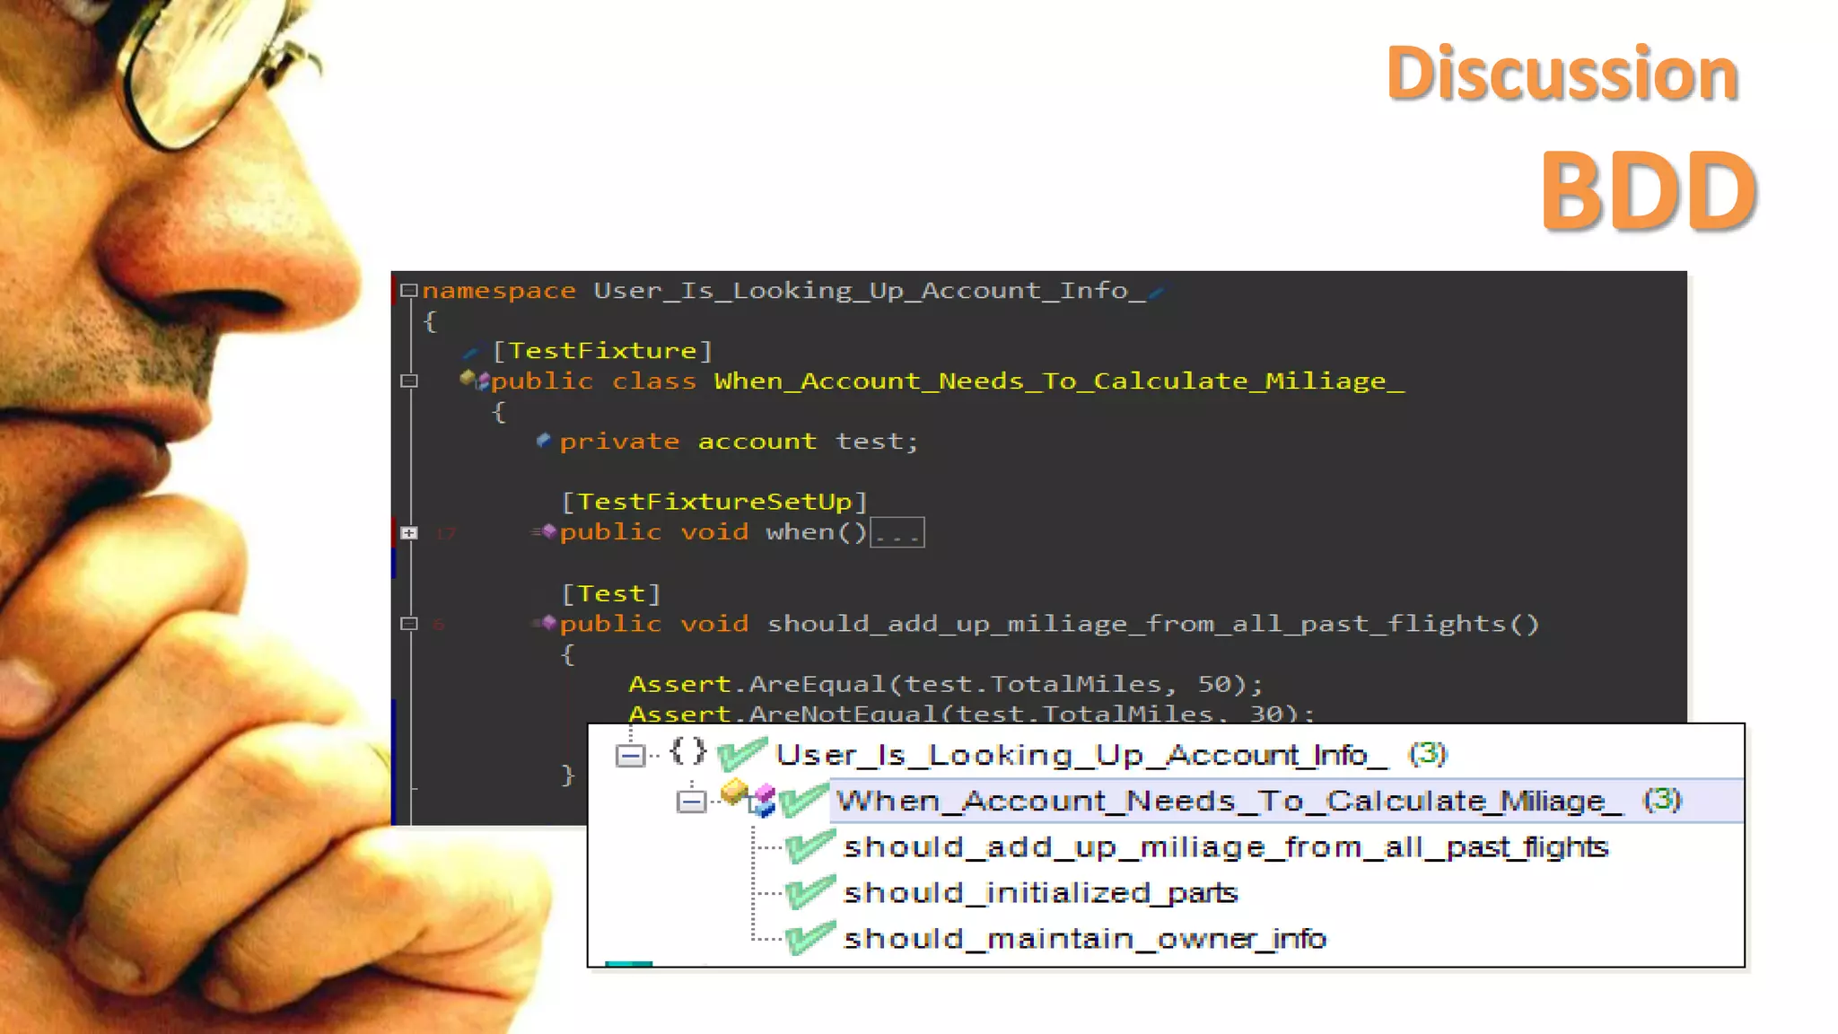
Task: Collapse the namespace User_Is_Looking_Up_Account_Info_ code block
Action: point(409,290)
